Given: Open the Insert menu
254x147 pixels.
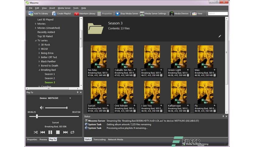Looking at the screenshot, I should [x=52, y=8].
